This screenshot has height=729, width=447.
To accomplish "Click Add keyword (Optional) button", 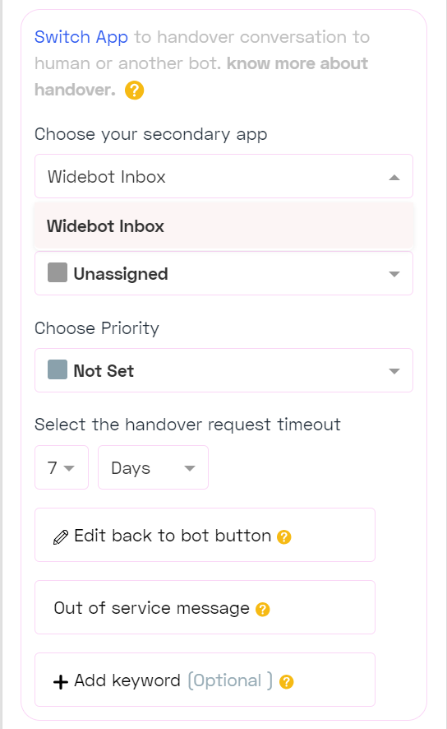I will click(x=205, y=680).
